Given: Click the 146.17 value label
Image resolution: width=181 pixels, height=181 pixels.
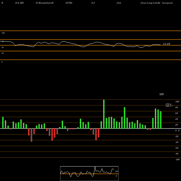Looking at the screenshot, I should [169, 106].
